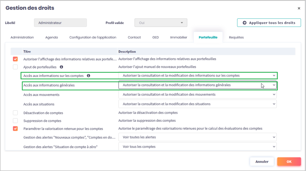Check the Désactivation de comptes box
Viewport: 306px width, 171px height.
(15, 113)
